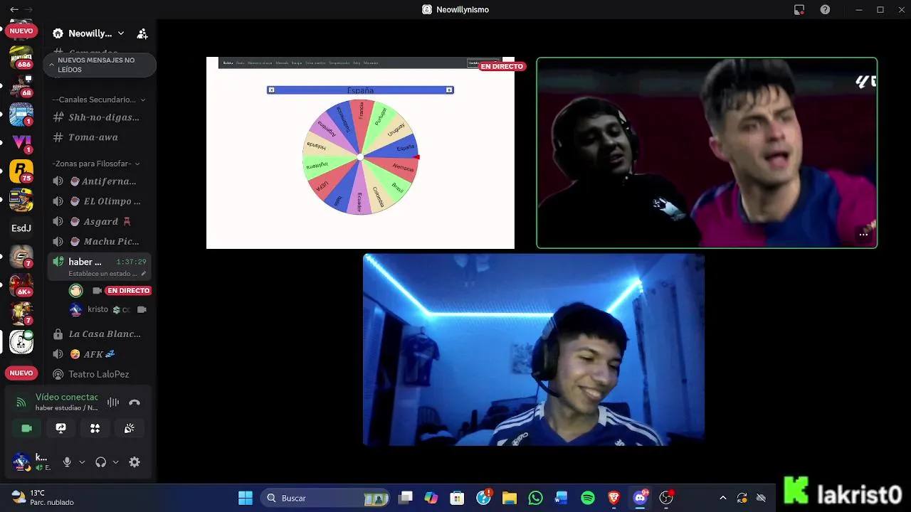Open the noise suppression waveform icon

(113, 402)
